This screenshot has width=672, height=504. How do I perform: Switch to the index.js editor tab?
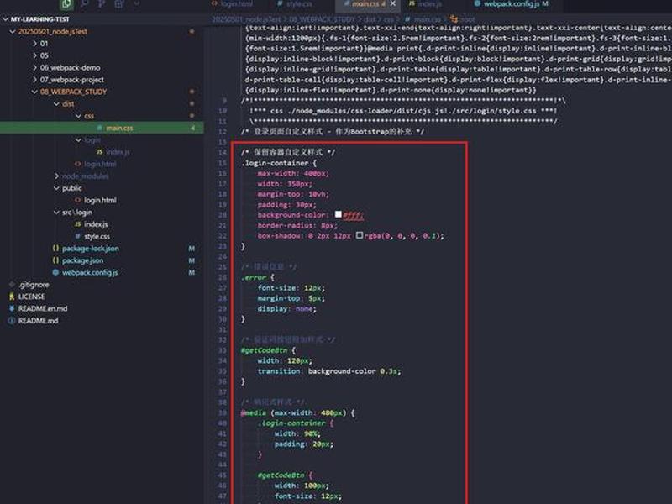click(x=430, y=4)
